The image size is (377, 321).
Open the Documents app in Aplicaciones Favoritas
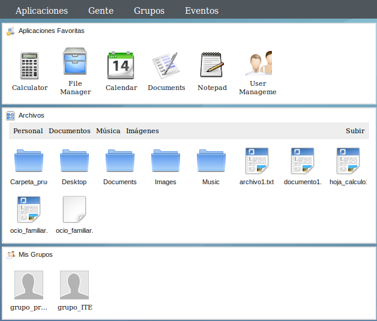tap(166, 65)
